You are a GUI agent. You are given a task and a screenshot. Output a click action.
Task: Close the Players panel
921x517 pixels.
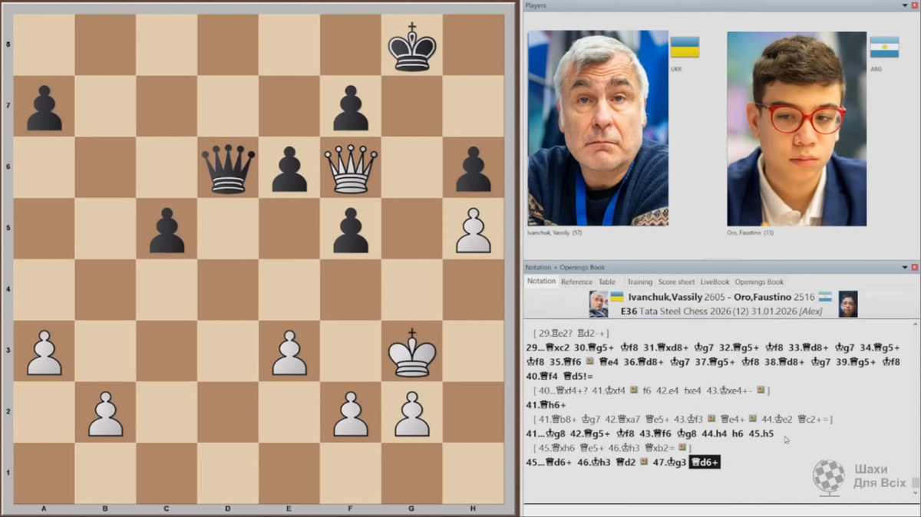pyautogui.click(x=914, y=6)
